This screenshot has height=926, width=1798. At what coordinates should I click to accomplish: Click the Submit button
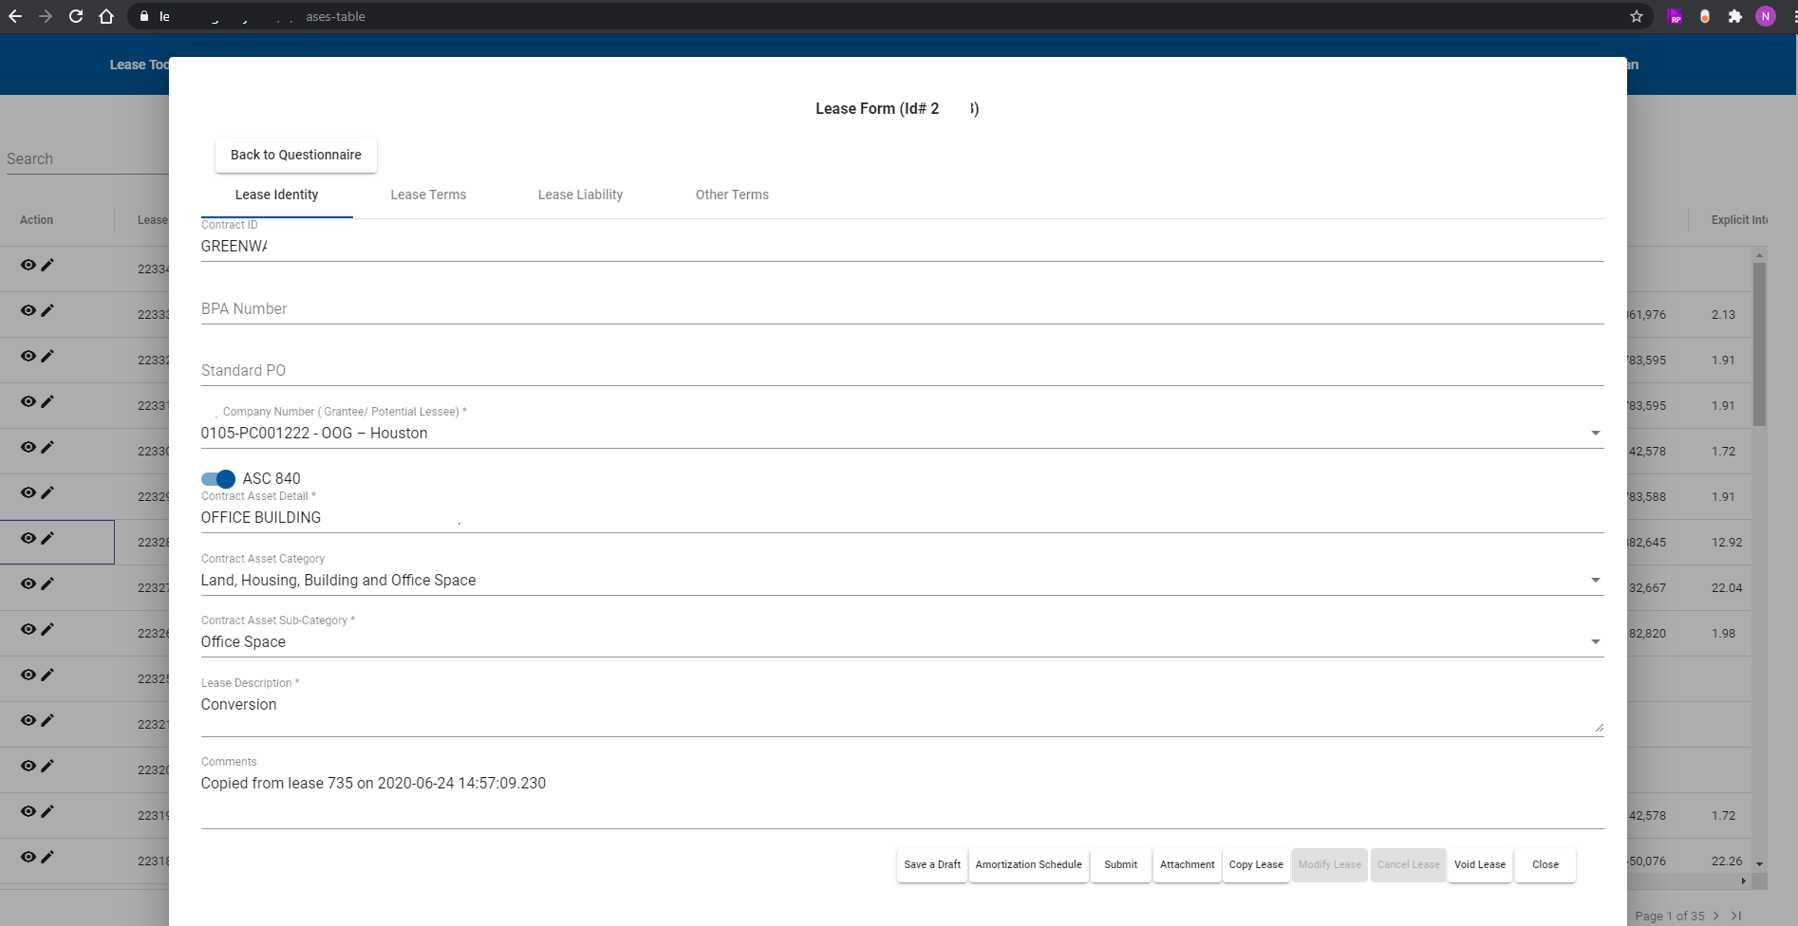pos(1121,864)
